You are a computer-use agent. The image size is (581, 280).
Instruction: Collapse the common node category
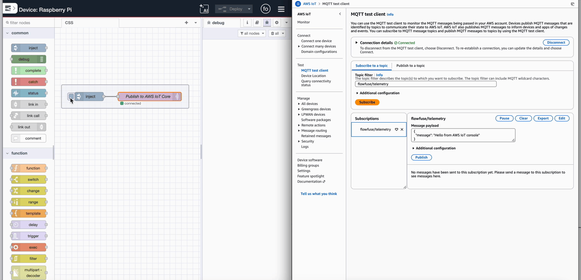coord(7,33)
